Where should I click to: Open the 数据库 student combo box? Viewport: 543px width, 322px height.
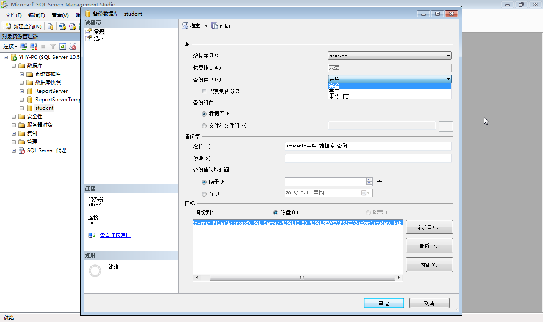tap(390, 56)
